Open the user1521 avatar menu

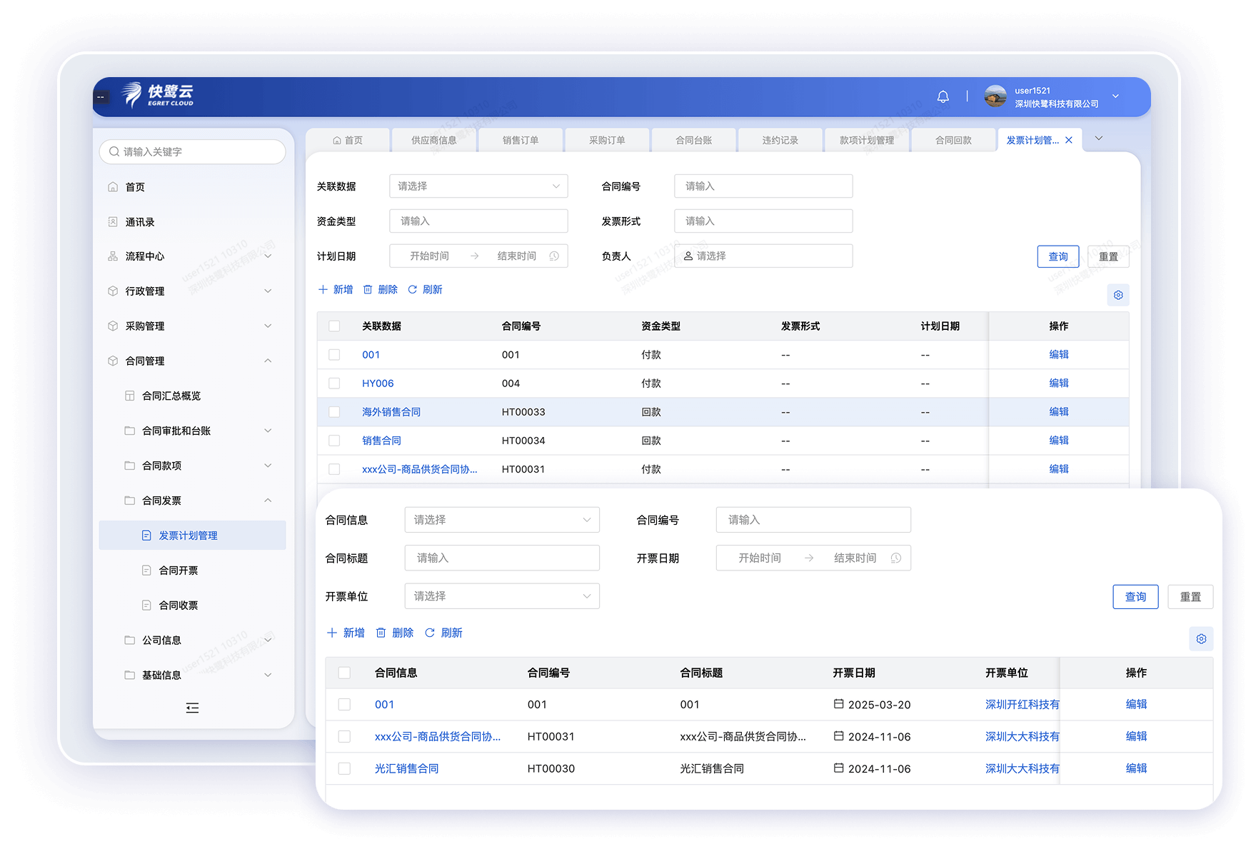point(995,96)
